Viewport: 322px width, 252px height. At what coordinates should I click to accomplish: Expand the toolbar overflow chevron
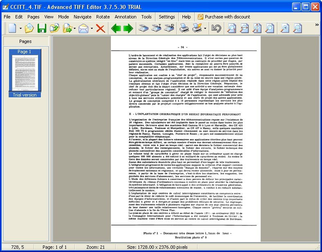tap(317, 25)
